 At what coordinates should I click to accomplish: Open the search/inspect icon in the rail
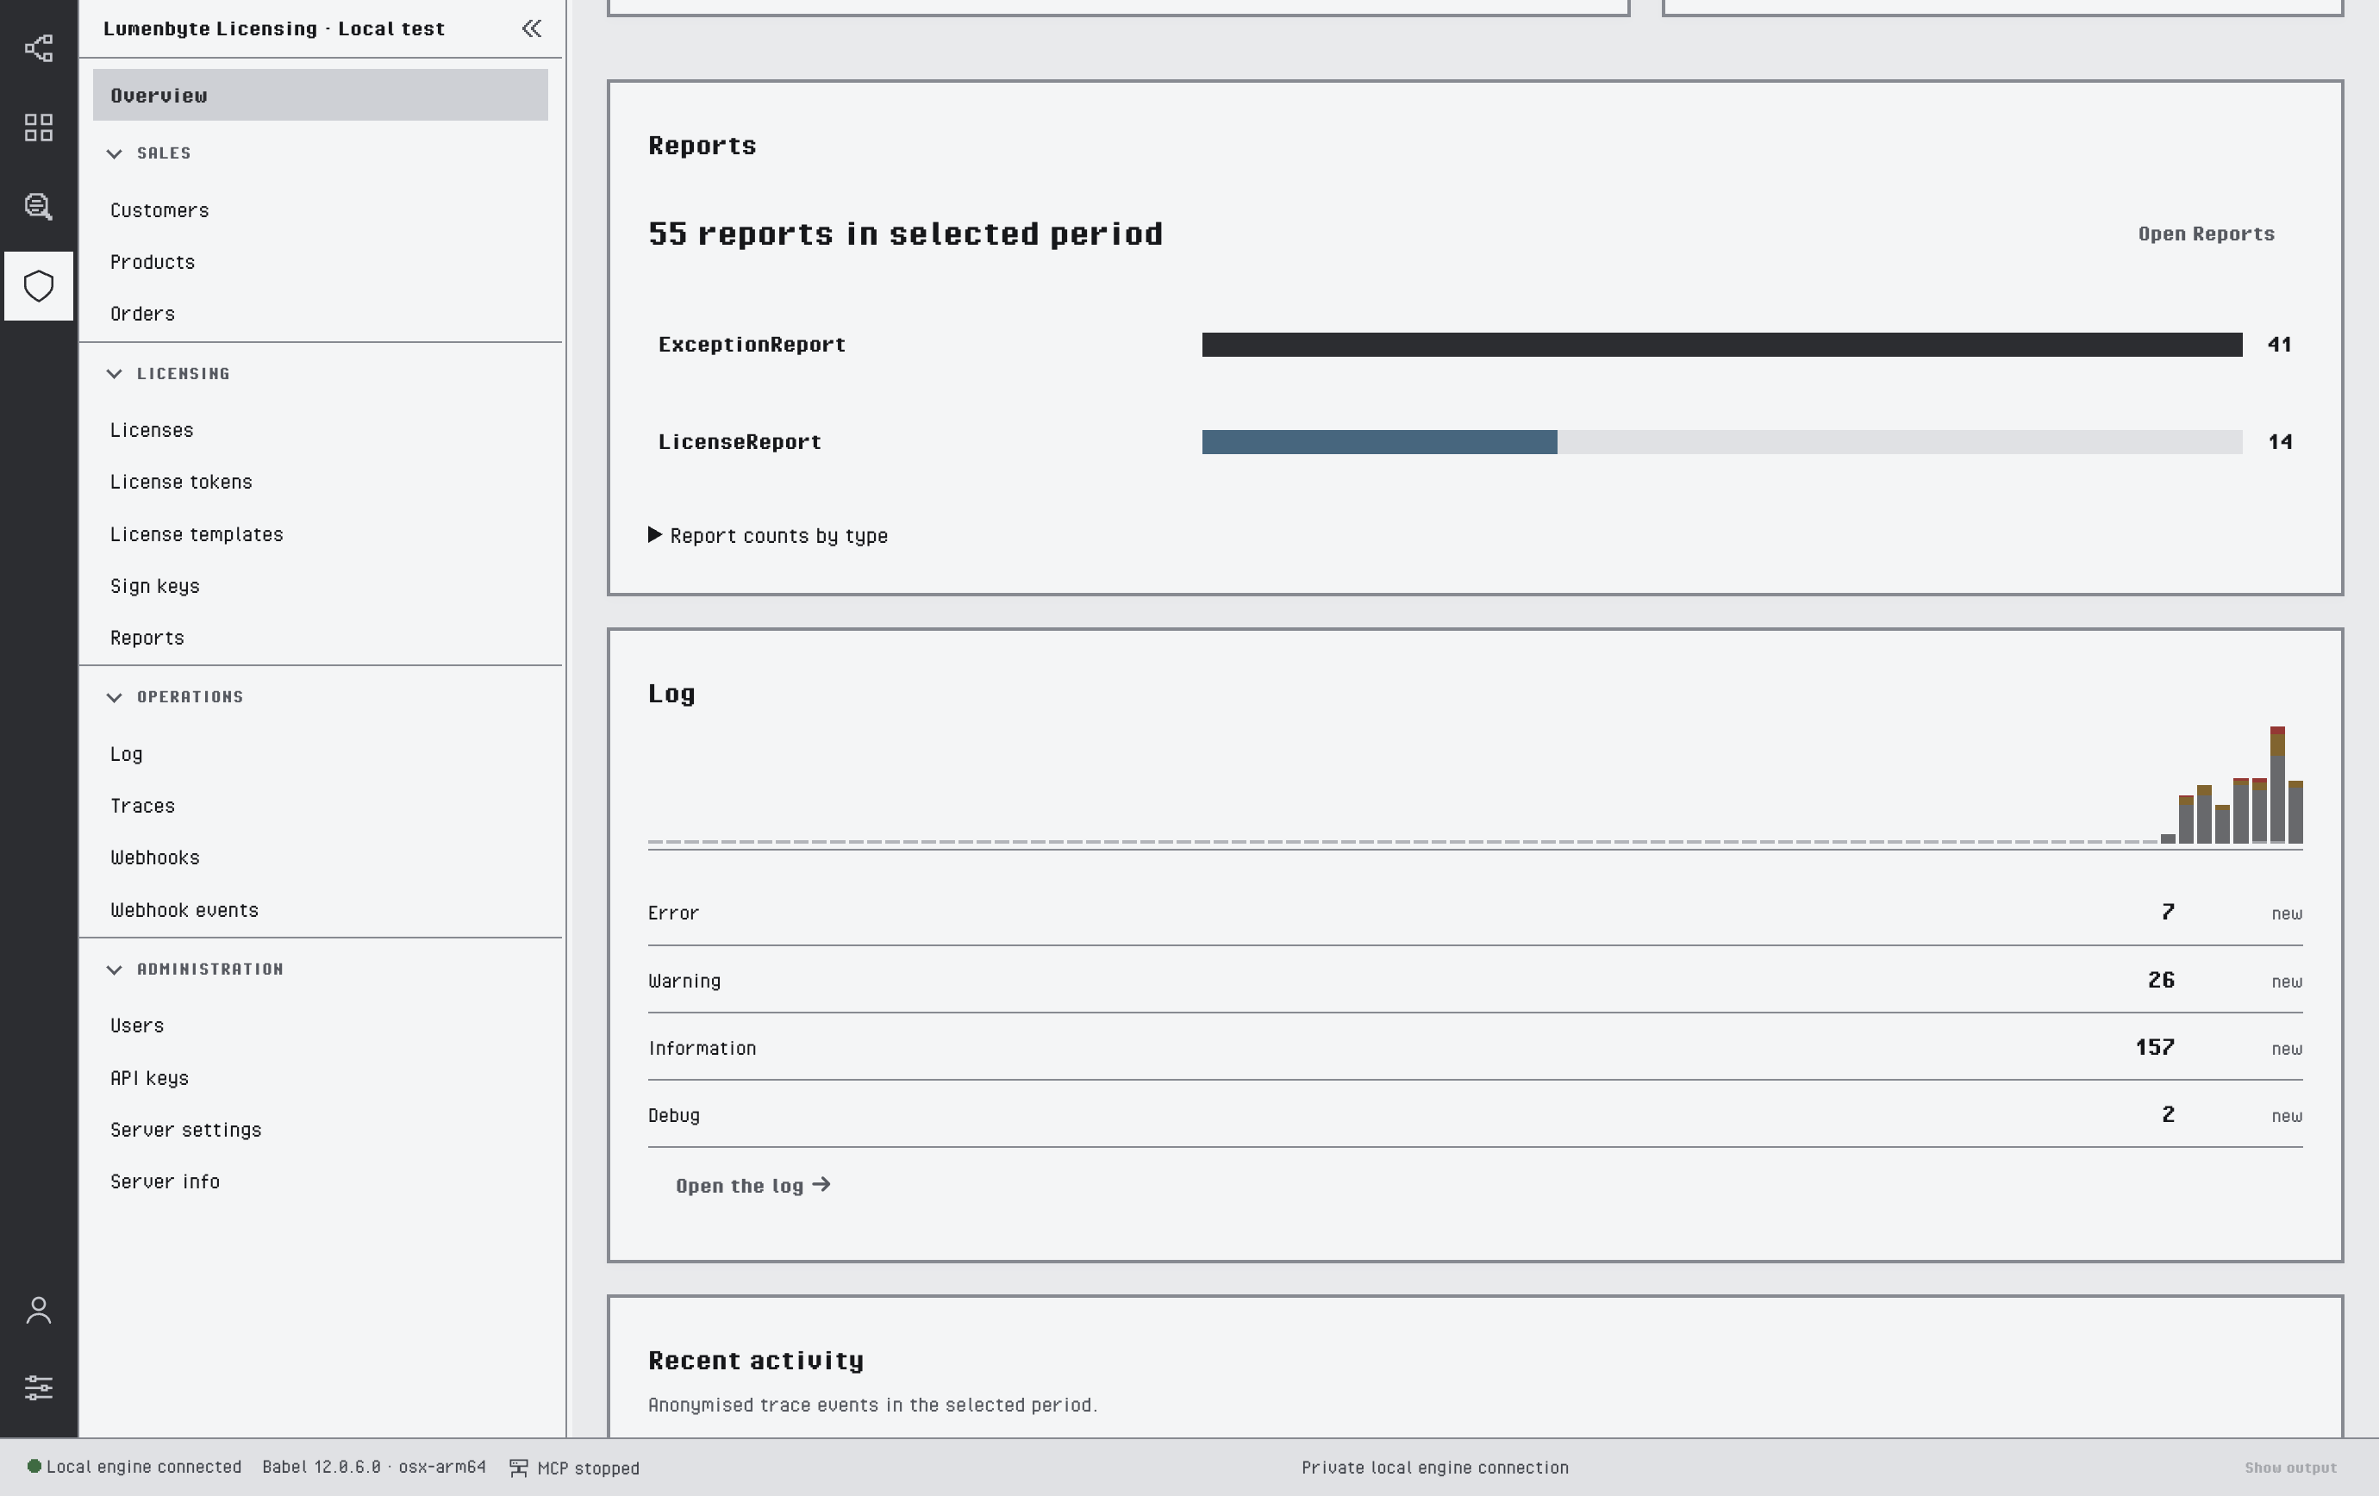click(x=39, y=206)
